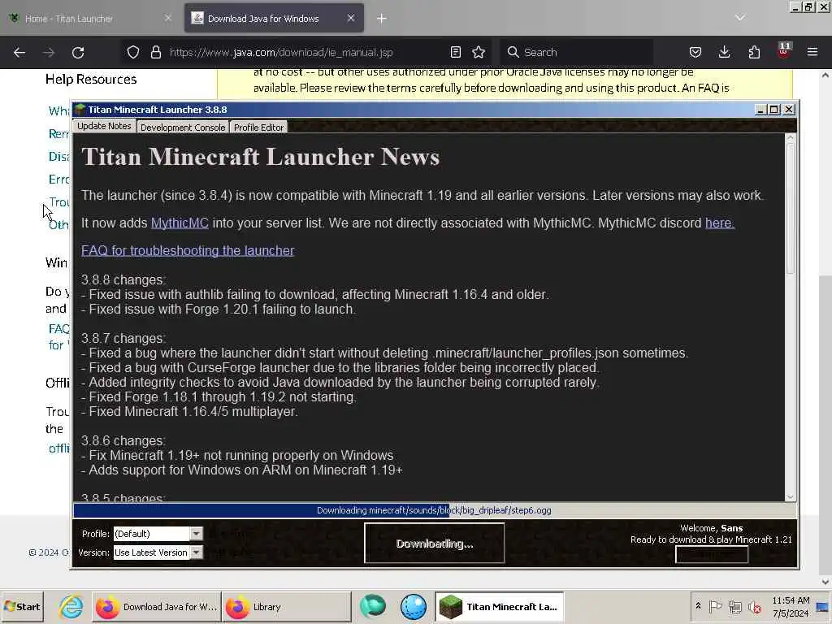Screen dimensions: 832x624
Task: Open the blue globe taskbar icon
Action: (x=414, y=607)
